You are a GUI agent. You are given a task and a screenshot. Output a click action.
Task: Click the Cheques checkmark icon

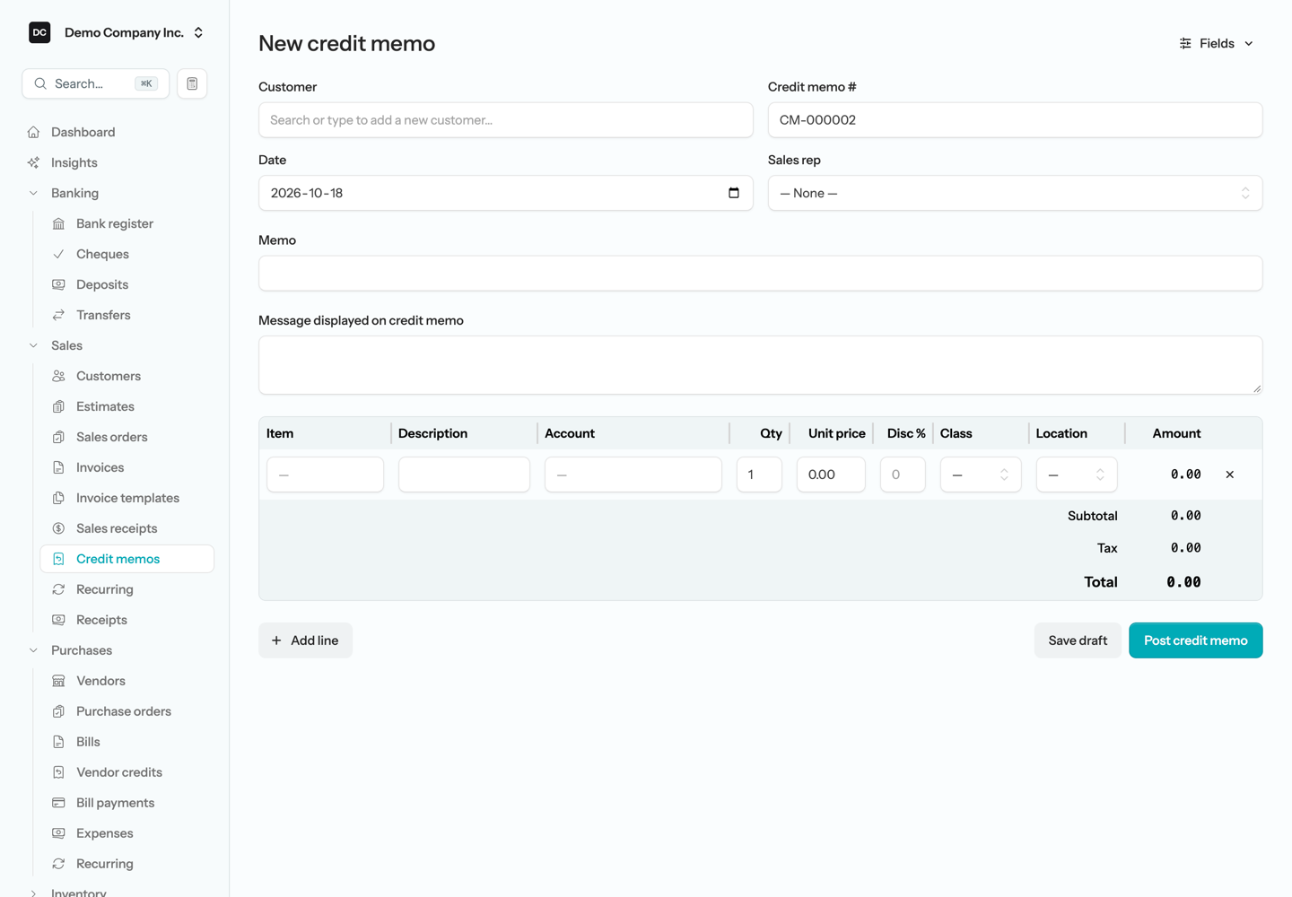[x=58, y=254]
